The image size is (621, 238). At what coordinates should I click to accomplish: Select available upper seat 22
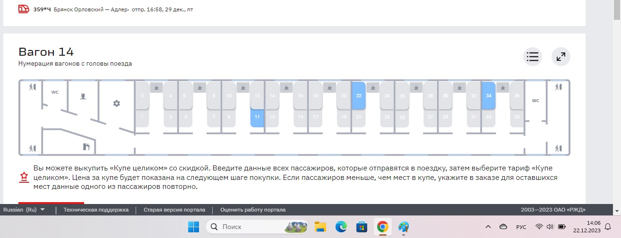point(359,95)
